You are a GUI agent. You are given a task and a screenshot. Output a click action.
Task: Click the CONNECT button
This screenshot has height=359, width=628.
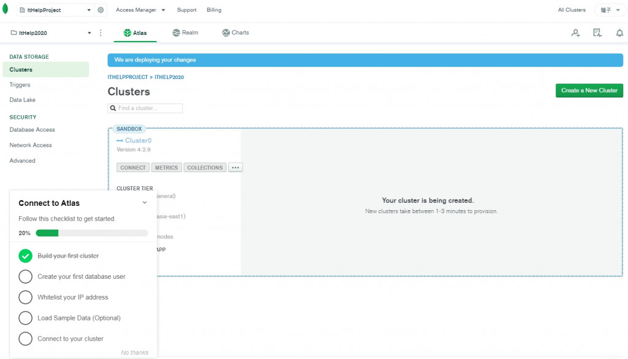pyautogui.click(x=133, y=167)
